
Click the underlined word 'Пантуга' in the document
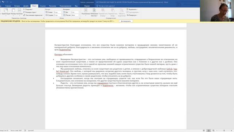(58, 55)
